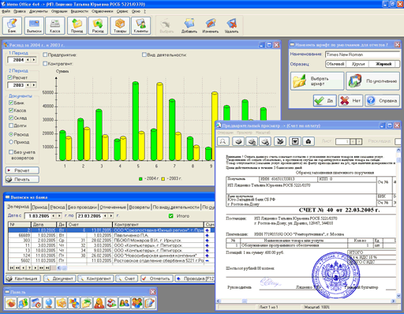Increase the 2003 period year with right arrow
Screen dimensions: 404x314
34,85
